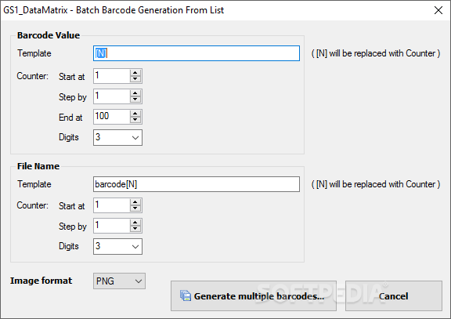
Task: Increase File Name Step by value
Action: 135,223
